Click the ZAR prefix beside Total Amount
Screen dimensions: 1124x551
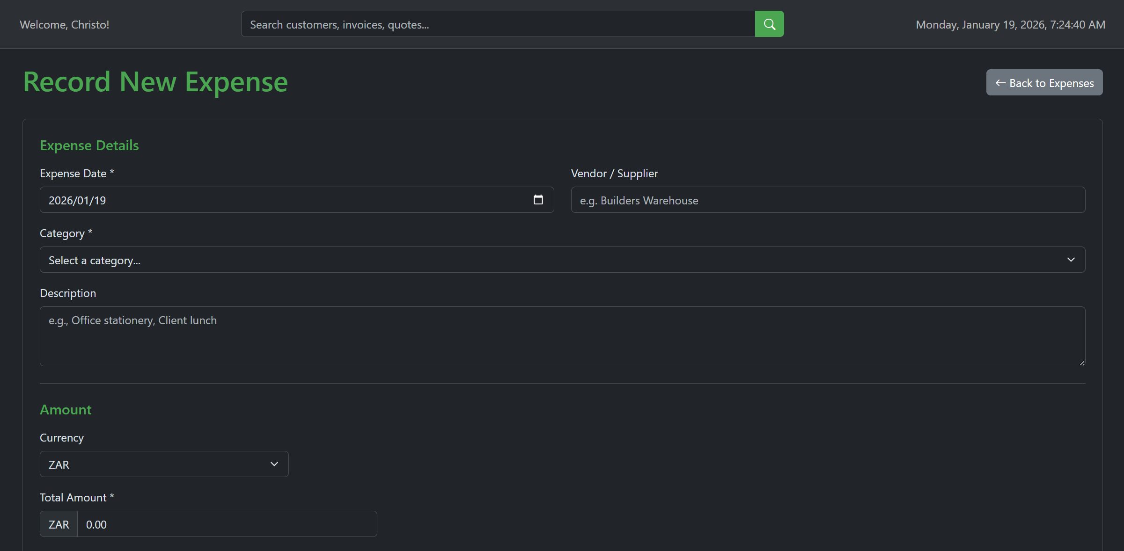(59, 524)
